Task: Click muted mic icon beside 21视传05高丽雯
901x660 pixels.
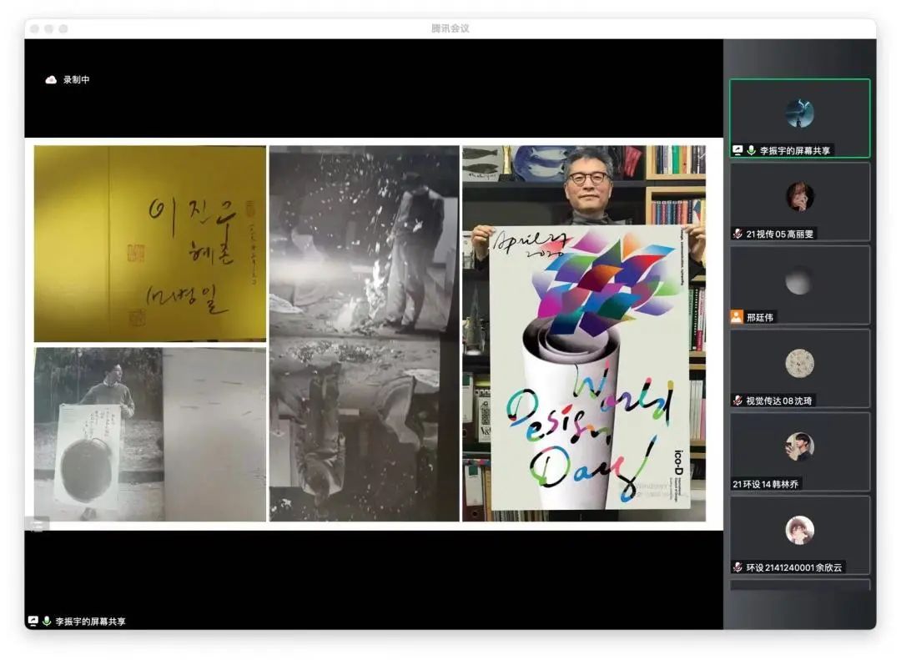Action: (737, 234)
